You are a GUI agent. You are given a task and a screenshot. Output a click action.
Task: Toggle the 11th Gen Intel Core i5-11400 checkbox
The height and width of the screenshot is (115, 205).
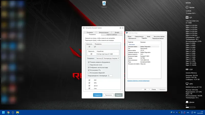click(x=91, y=54)
